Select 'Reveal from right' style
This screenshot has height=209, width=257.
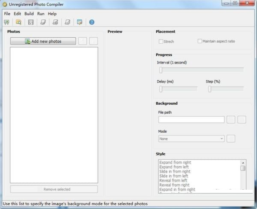[174, 185]
